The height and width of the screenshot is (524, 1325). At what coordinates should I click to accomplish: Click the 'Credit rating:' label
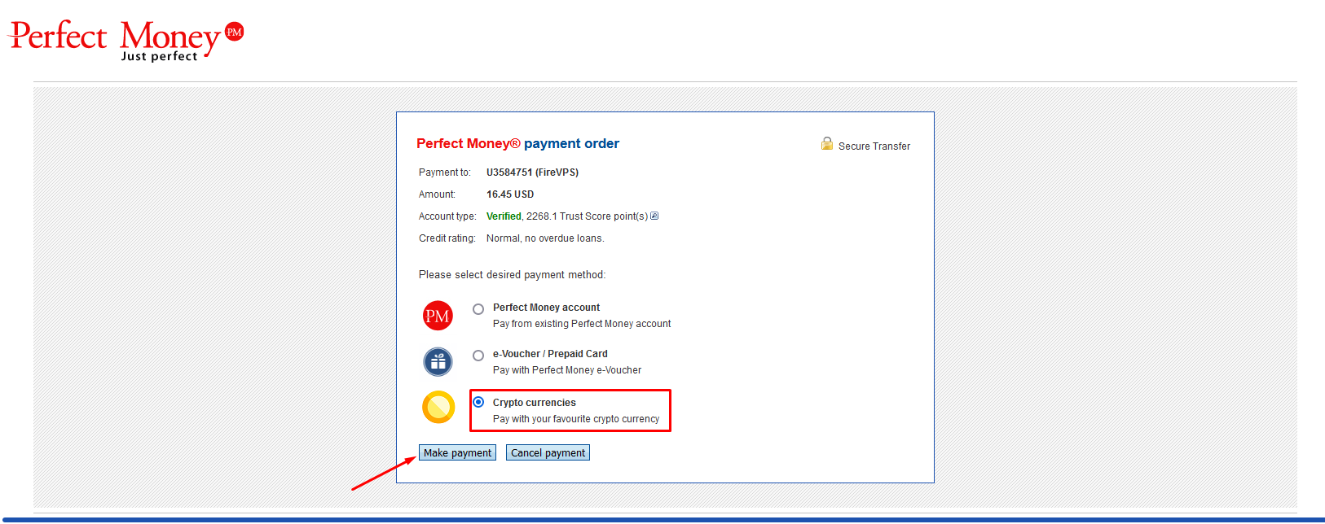click(x=447, y=238)
